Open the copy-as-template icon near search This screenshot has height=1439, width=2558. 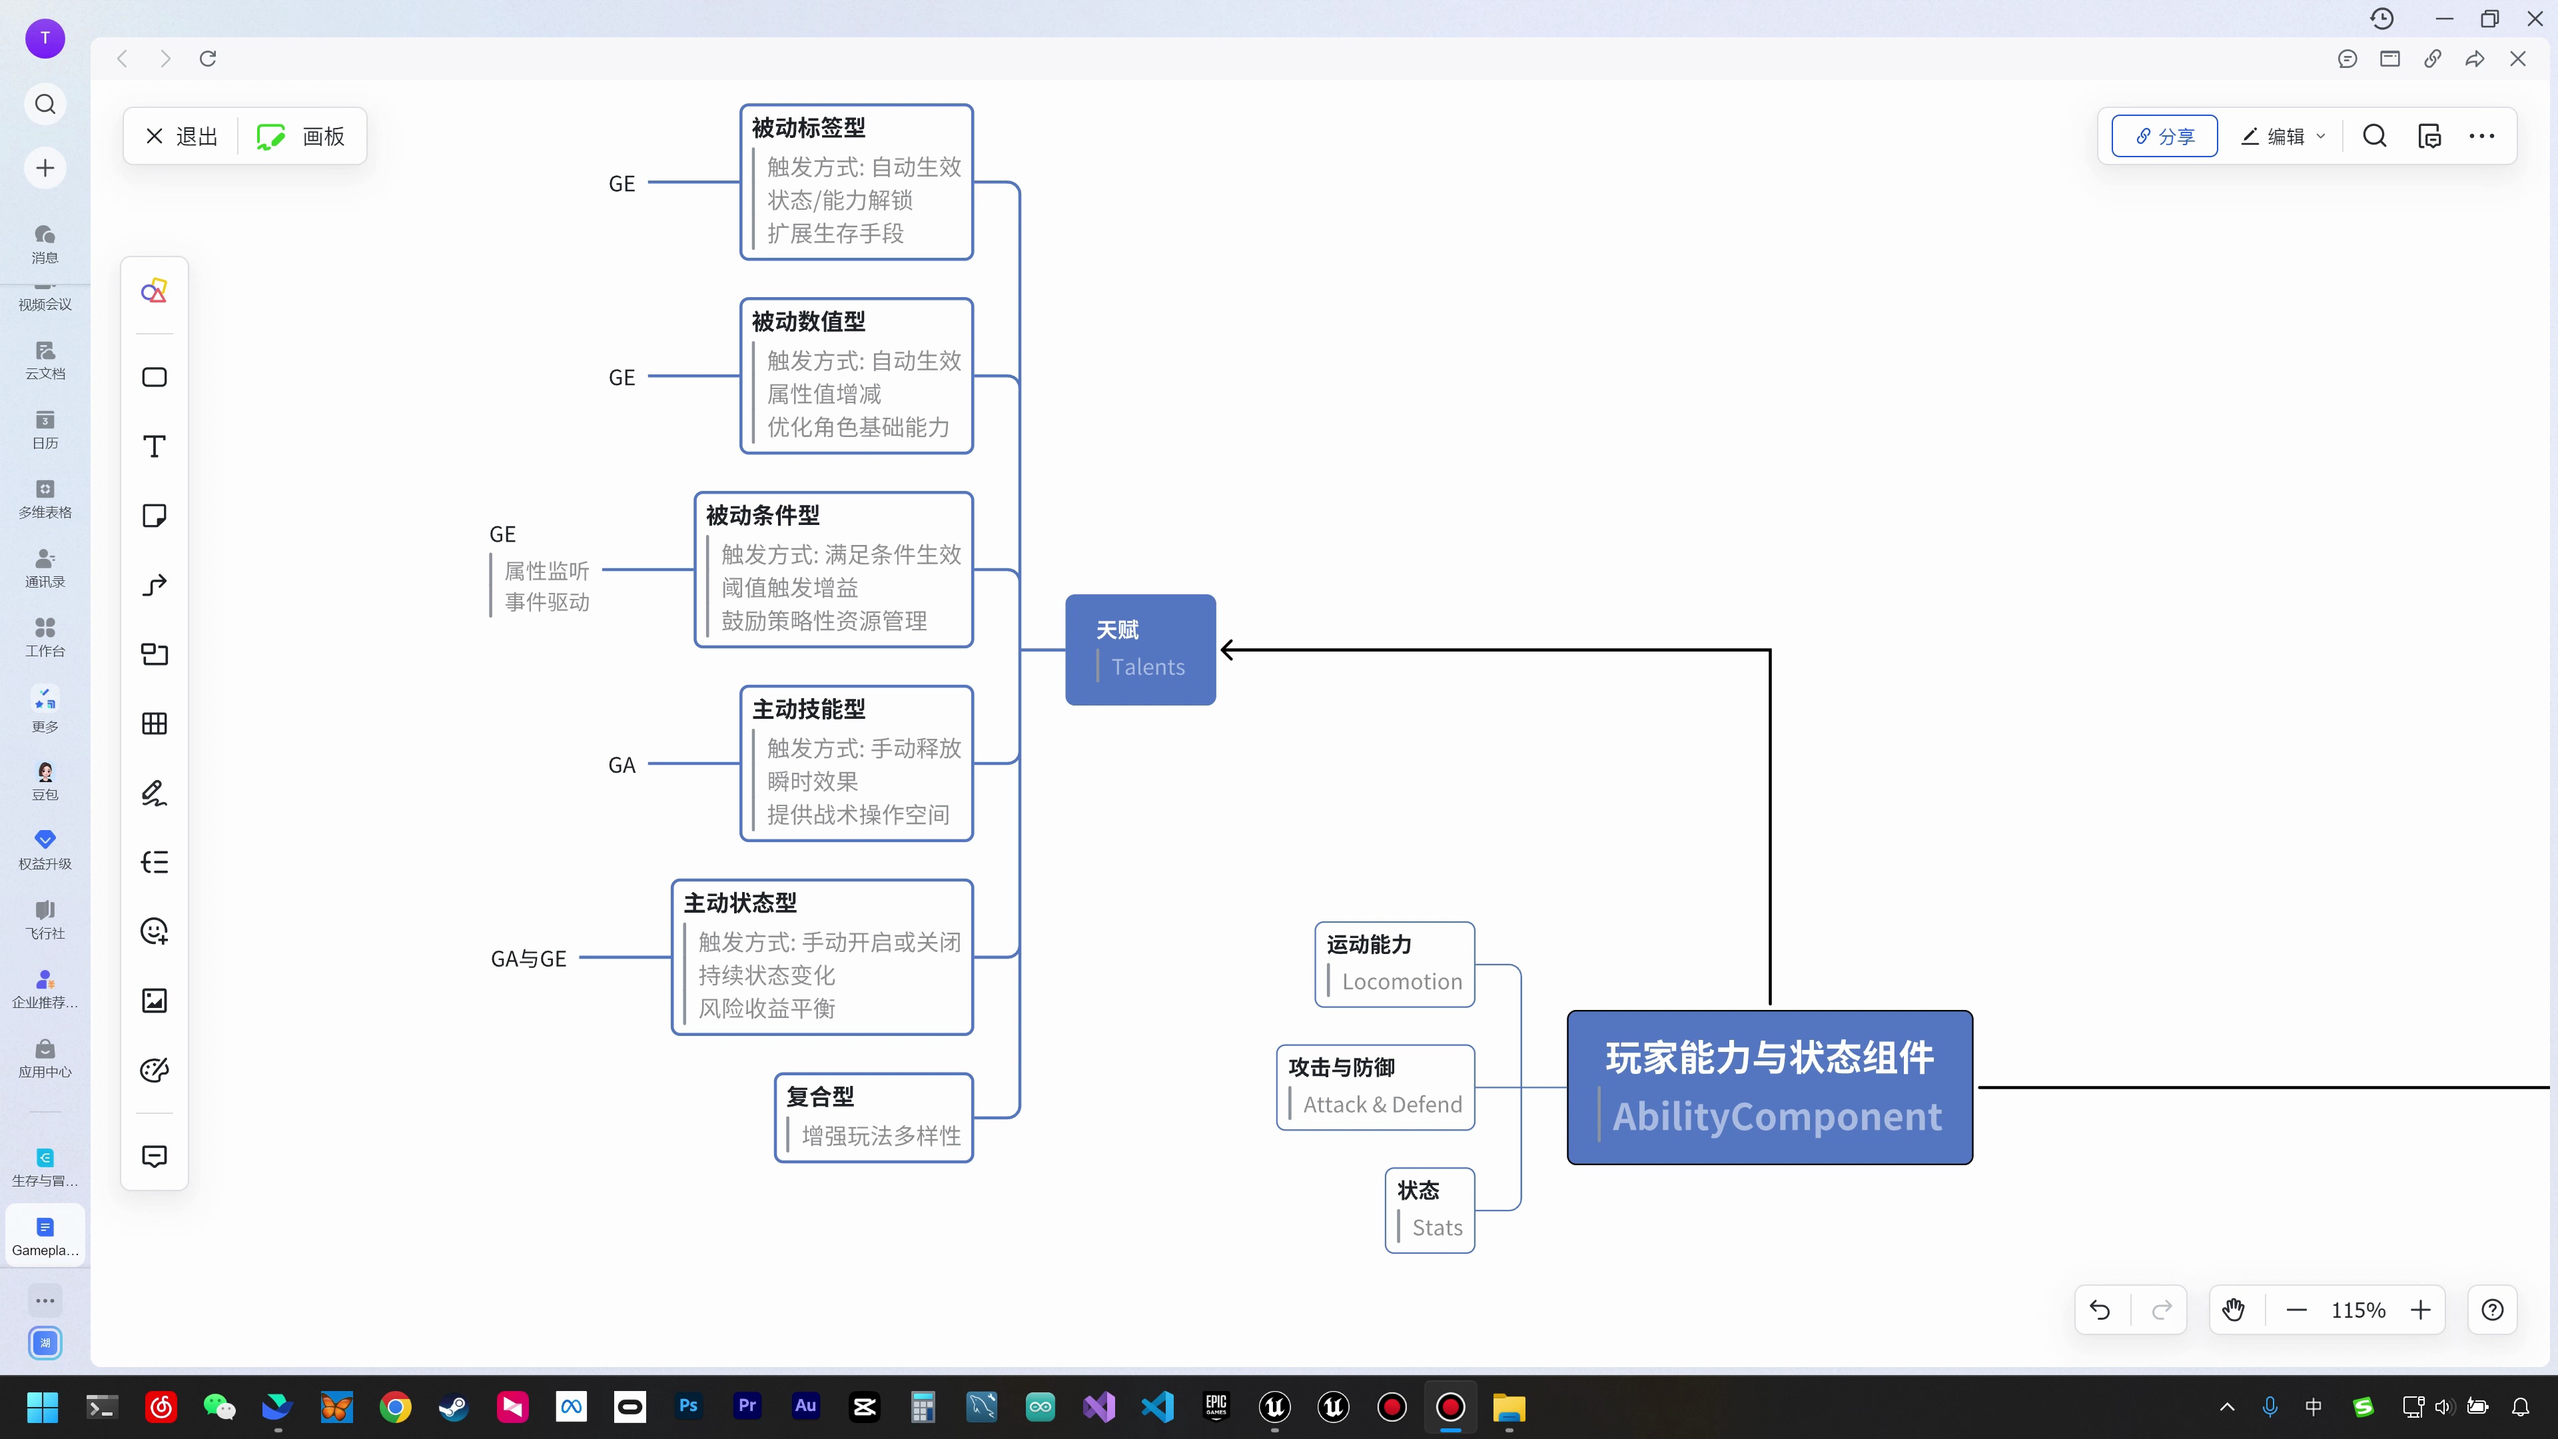click(2429, 136)
